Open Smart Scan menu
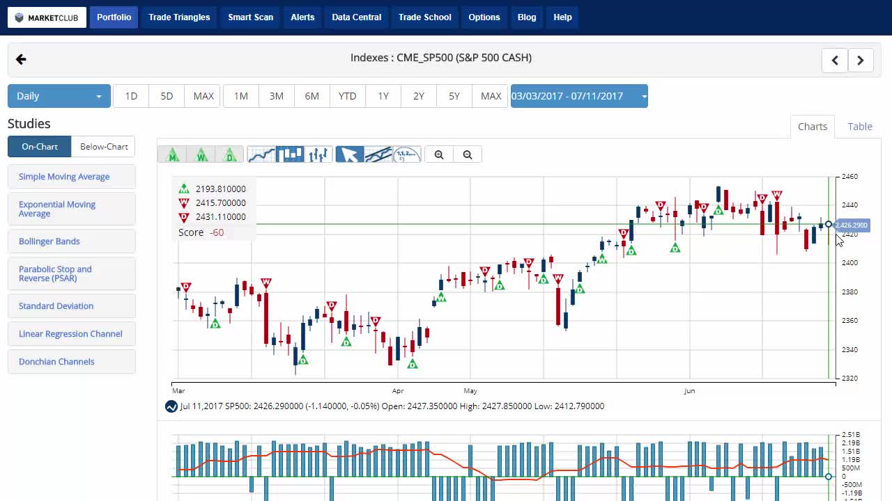 (x=251, y=17)
